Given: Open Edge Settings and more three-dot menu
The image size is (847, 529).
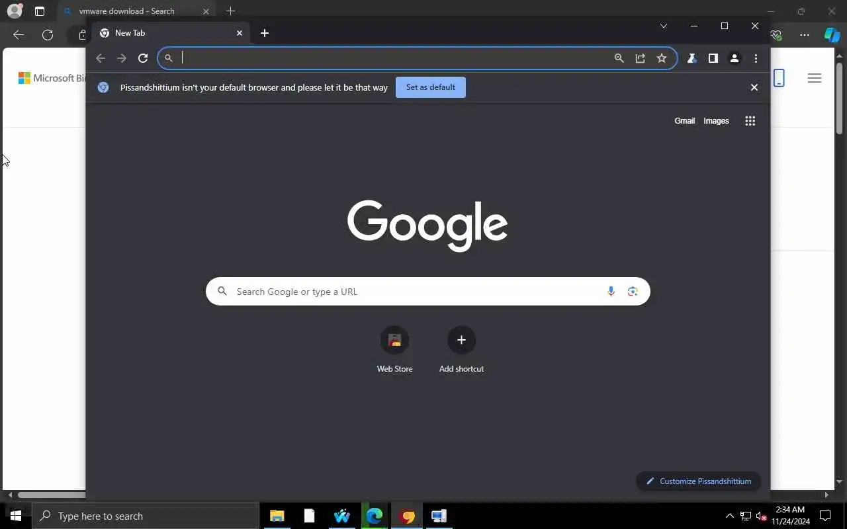Looking at the screenshot, I should coord(805,35).
